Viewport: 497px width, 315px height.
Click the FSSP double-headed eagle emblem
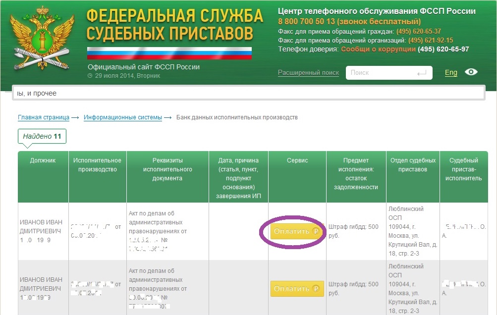42,38
